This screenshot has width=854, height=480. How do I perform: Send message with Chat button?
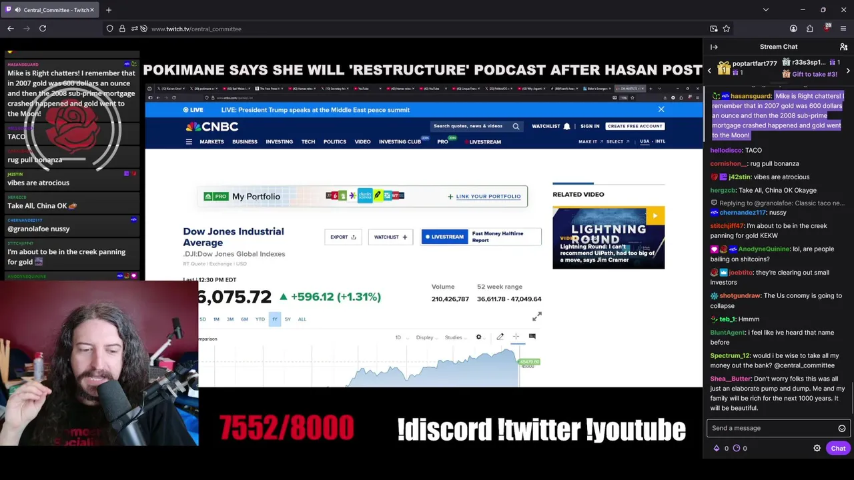point(838,448)
